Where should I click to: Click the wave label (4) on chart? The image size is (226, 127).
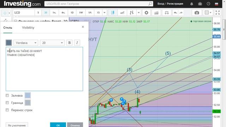point(137,92)
